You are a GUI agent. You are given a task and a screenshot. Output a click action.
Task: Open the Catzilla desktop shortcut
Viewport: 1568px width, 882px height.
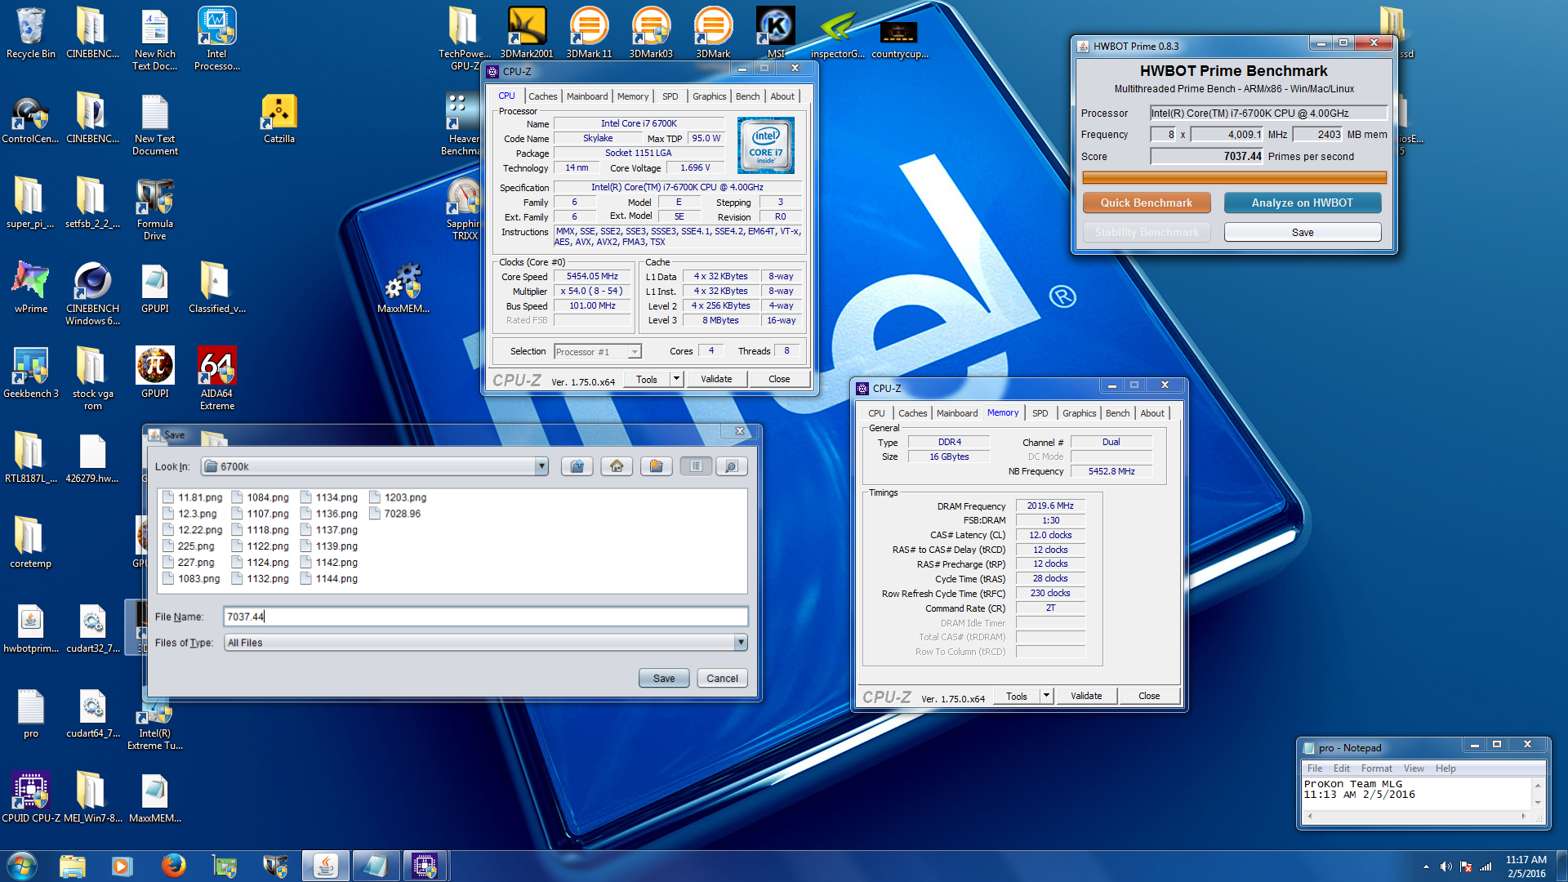279,118
